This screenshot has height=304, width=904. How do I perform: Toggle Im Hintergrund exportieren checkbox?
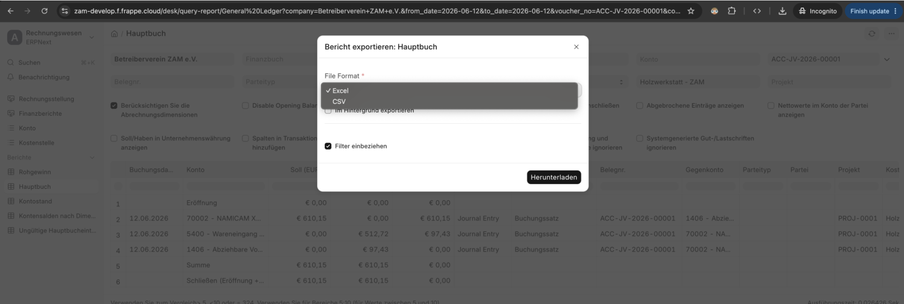[x=328, y=111]
